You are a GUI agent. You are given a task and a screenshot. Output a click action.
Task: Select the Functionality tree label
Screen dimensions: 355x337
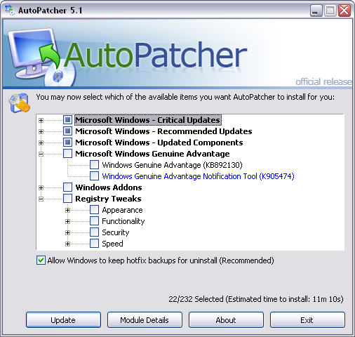click(x=123, y=221)
